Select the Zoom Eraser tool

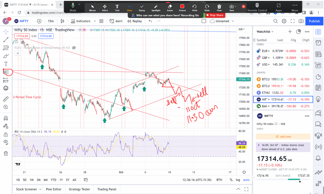[170, 8]
